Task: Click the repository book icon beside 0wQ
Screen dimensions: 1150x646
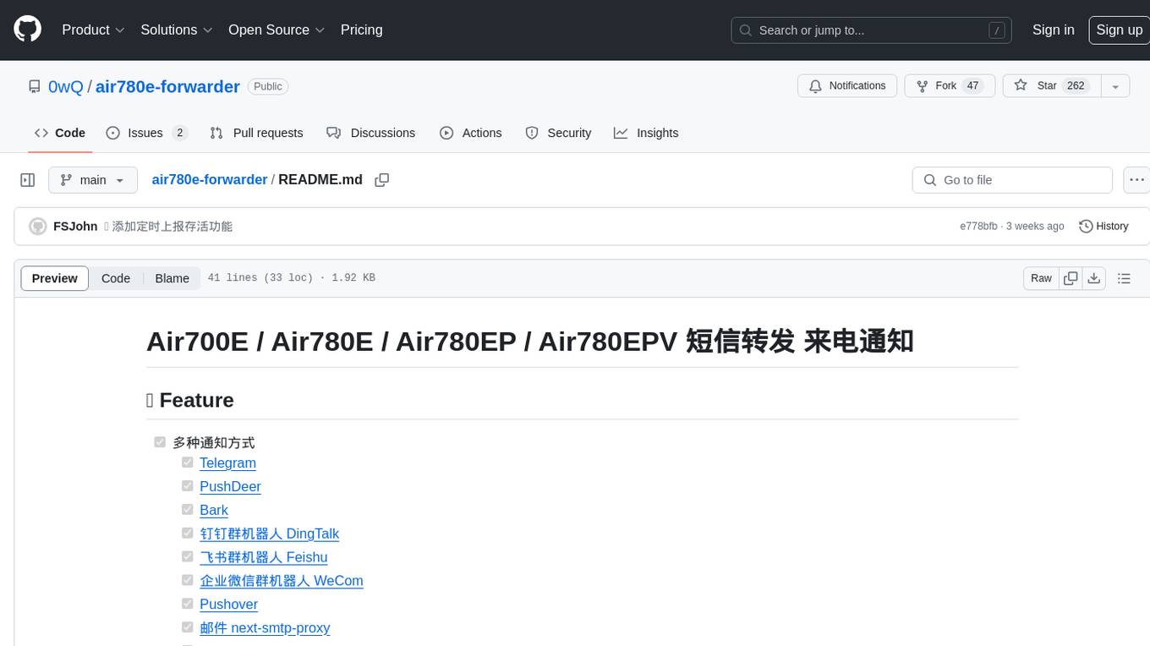Action: click(x=34, y=86)
